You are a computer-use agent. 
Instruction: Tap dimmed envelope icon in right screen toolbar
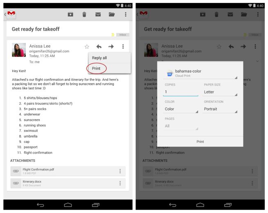(x=230, y=14)
